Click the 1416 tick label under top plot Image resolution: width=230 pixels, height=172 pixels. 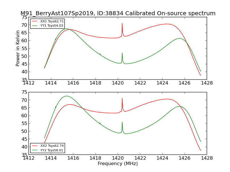[x=73, y=83]
